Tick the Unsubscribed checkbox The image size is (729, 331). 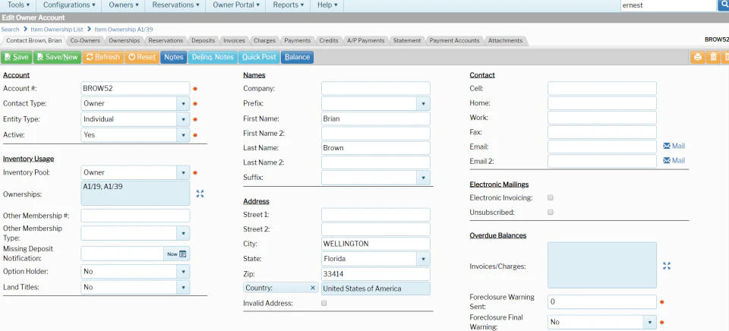coord(551,212)
